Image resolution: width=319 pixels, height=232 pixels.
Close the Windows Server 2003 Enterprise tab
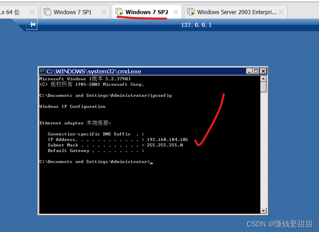click(281, 12)
